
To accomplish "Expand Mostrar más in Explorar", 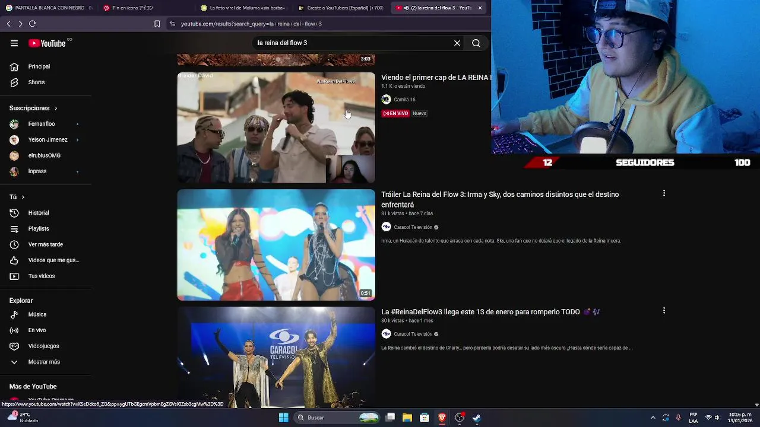I will coord(45,362).
